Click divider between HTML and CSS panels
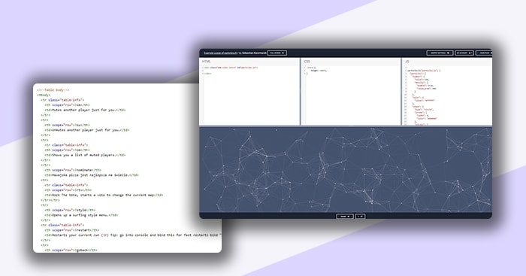526x276 pixels. coord(301,92)
